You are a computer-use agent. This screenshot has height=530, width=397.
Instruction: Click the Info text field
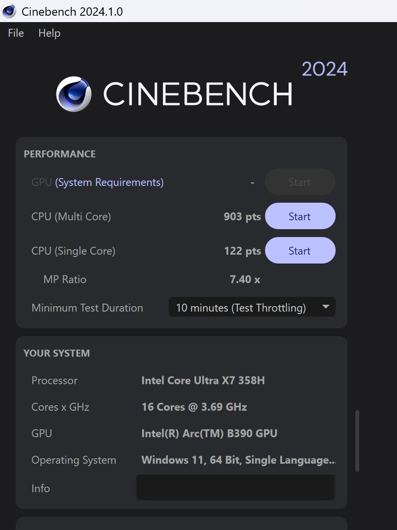pyautogui.click(x=236, y=487)
